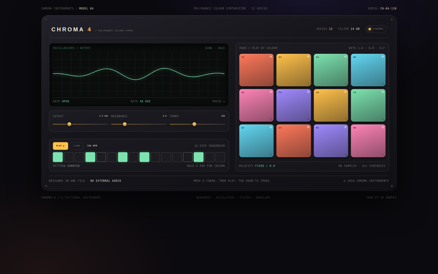Turn off the ninth sequencer step
The height and width of the screenshot is (274, 438).
(144, 157)
